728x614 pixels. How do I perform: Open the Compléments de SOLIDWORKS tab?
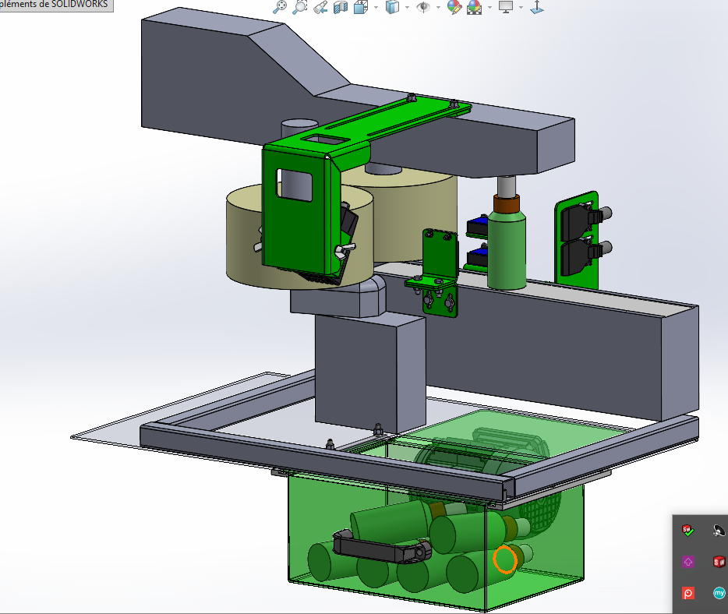[x=55, y=5]
